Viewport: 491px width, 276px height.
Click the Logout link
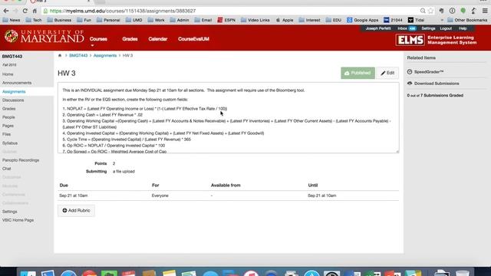pos(446,28)
